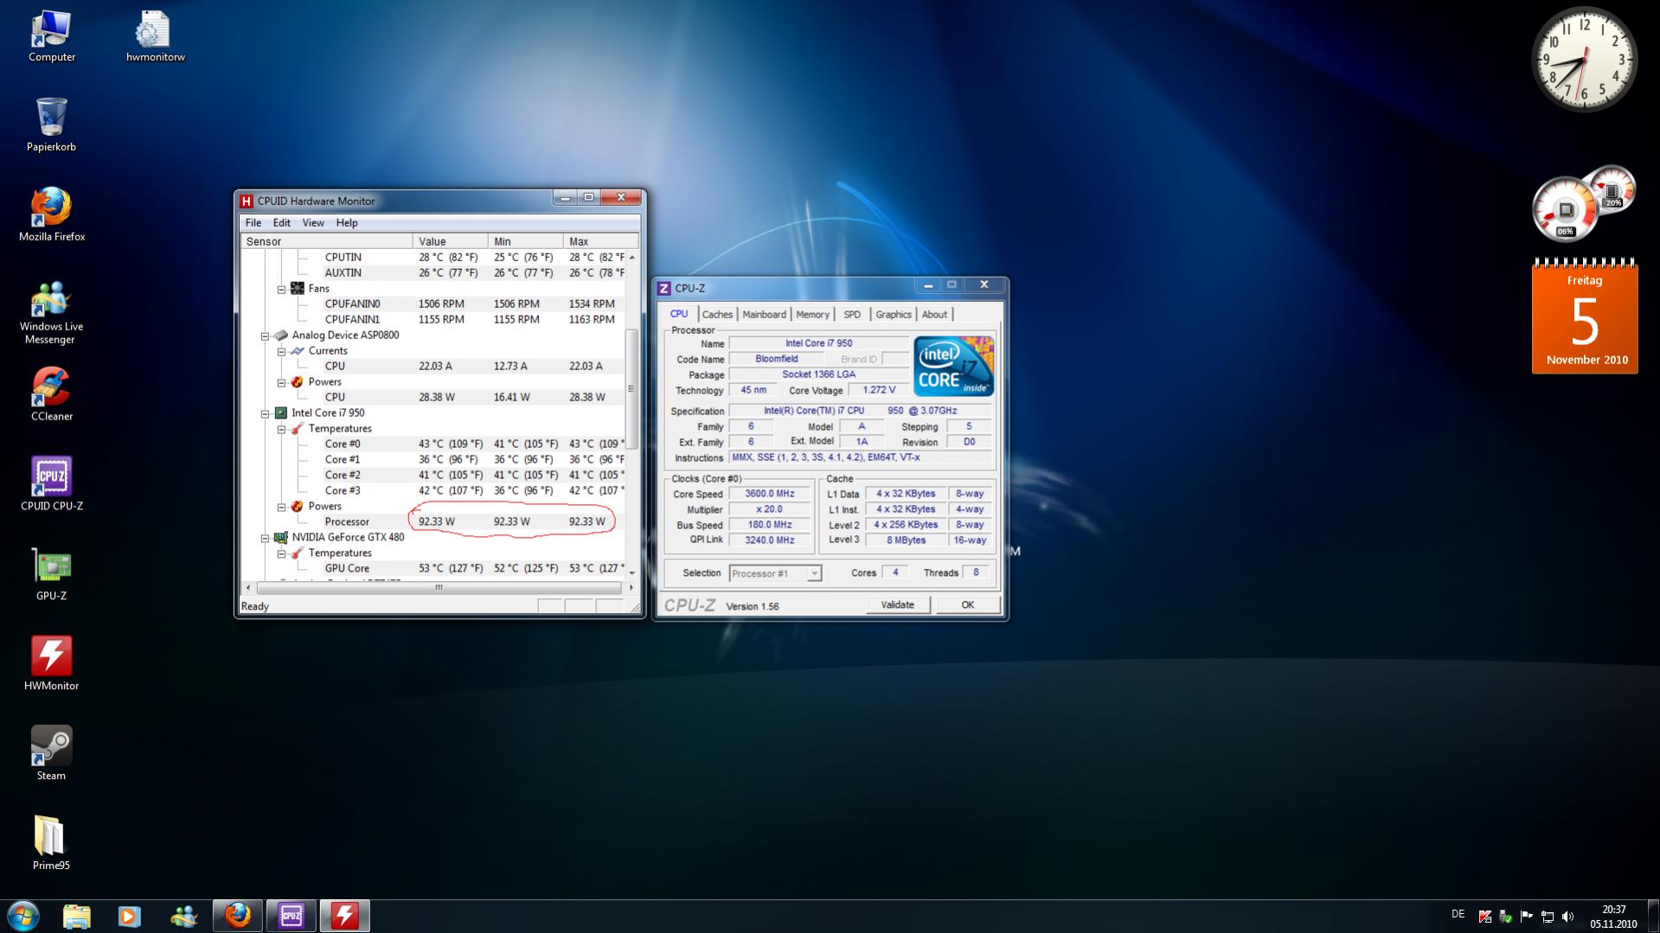
Task: Click the Min column header
Action: (x=526, y=241)
